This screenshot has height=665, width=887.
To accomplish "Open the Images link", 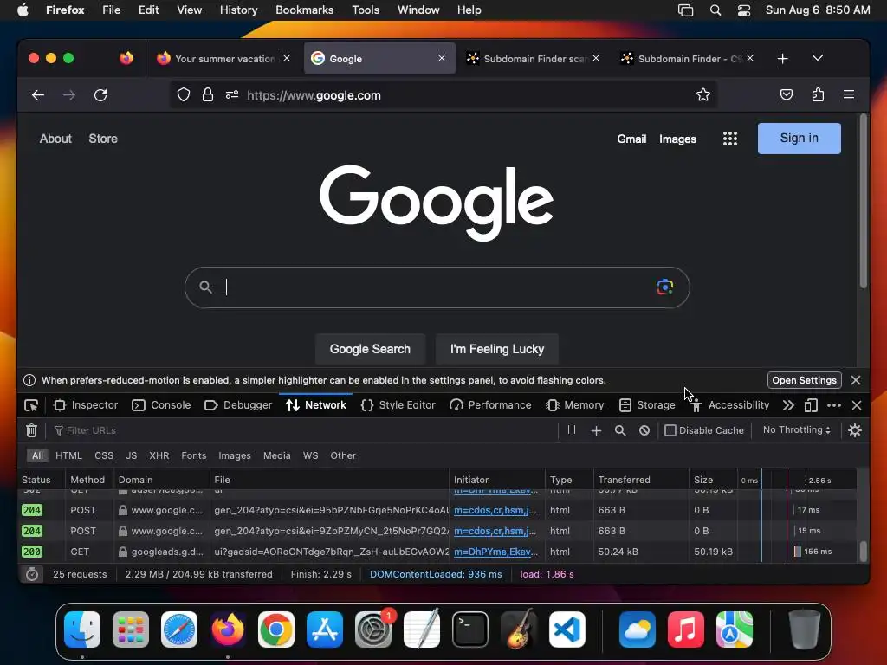I will (677, 139).
